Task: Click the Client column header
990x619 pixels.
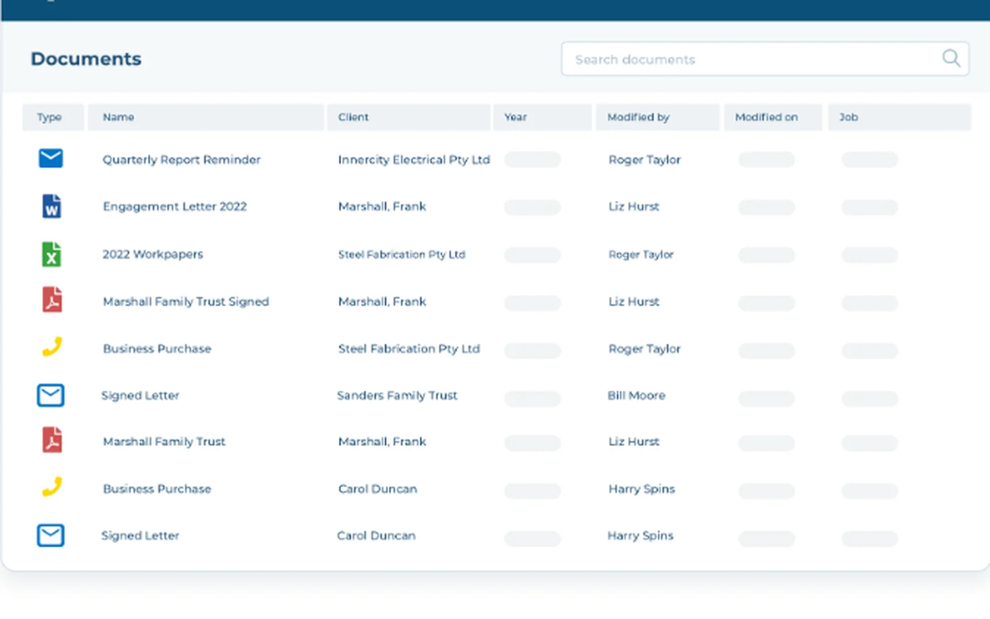Action: point(408,117)
